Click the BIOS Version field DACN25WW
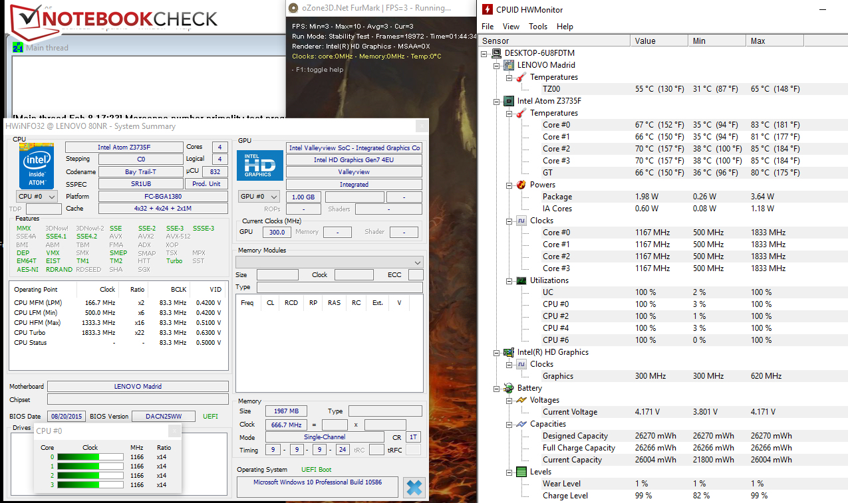Viewport: 848px width, 503px height. pos(164,417)
